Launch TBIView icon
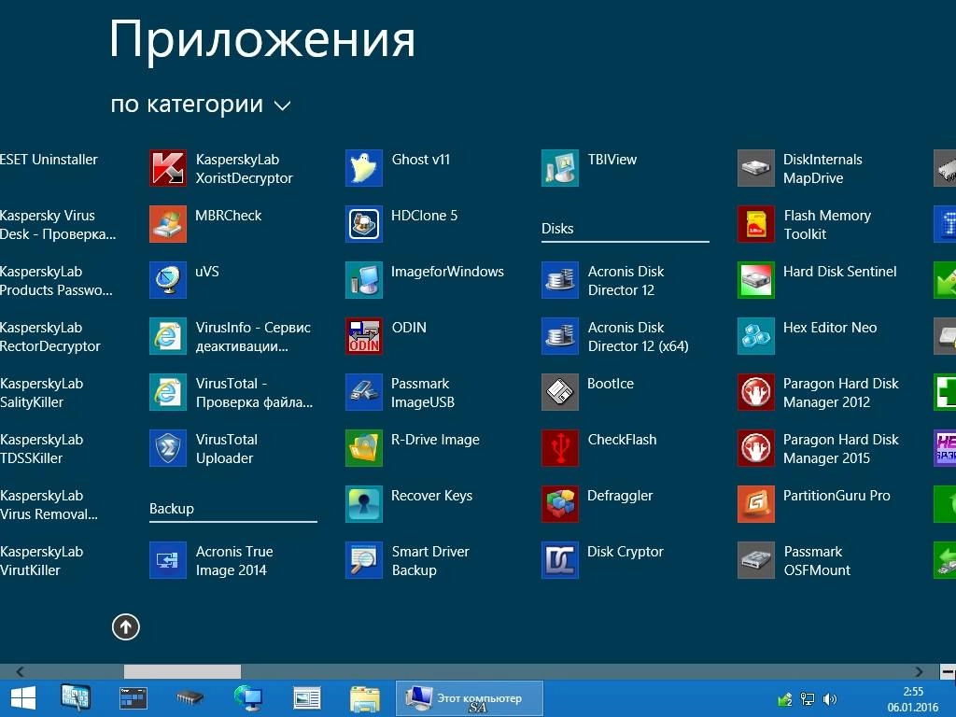This screenshot has height=717, width=956. coord(560,168)
